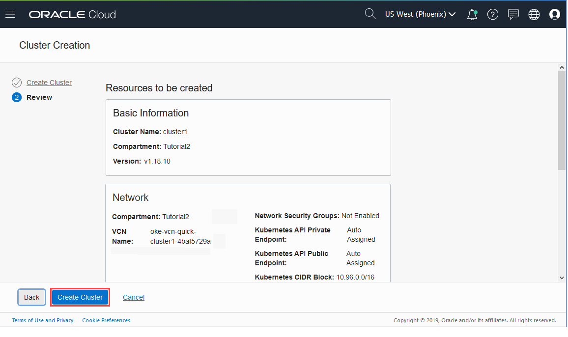Click the Create Cluster button

coord(80,297)
